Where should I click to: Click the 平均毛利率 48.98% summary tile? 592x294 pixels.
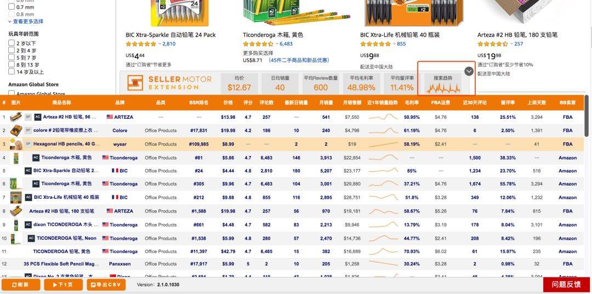tap(361, 83)
